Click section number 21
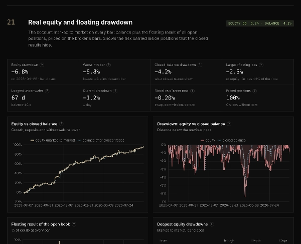Screen dimensions: 301x244 coord(11,22)
